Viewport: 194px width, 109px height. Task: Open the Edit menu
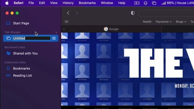tap(42, 3)
